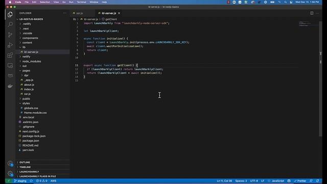Screen dimensions: 327x184
Task: Click the code minimap
Action: coord(308,24)
